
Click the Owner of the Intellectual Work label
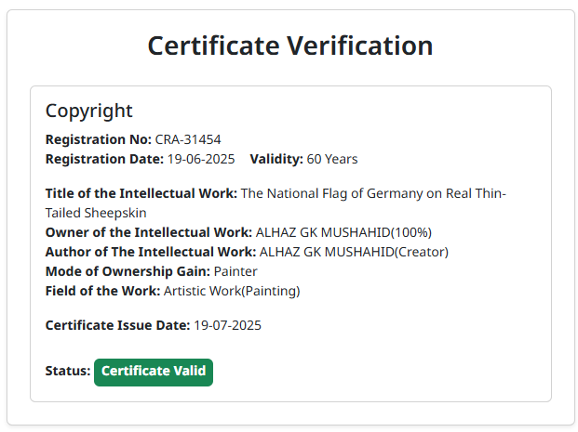[x=149, y=232]
